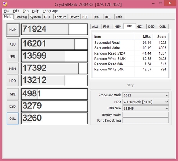Click the total Mark score 71924 bar
Screen dimensions: 178x161
point(54,29)
